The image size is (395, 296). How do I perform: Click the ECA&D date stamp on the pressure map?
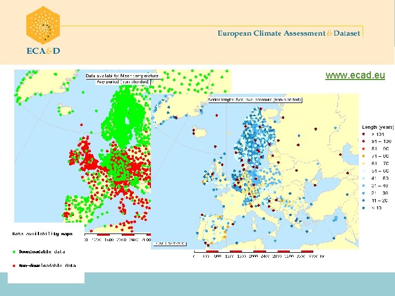[170, 243]
